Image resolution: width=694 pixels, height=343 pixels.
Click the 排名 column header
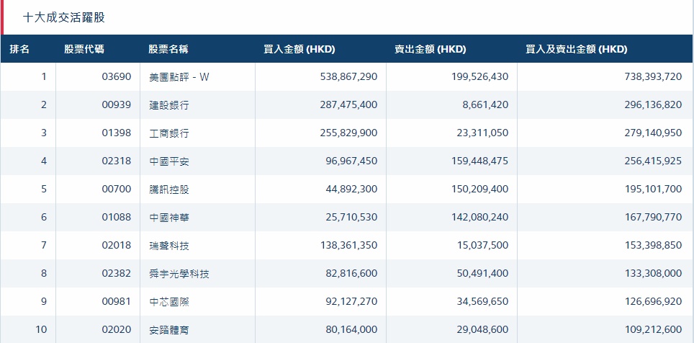point(19,50)
